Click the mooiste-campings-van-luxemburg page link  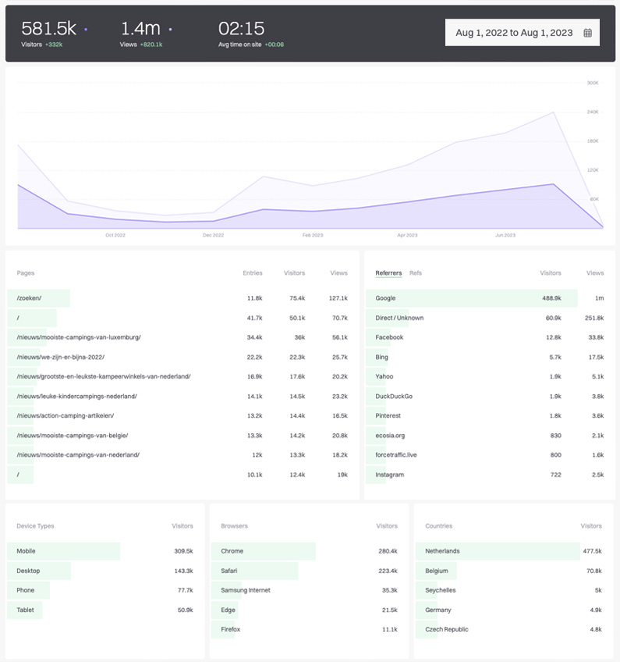[x=78, y=337]
